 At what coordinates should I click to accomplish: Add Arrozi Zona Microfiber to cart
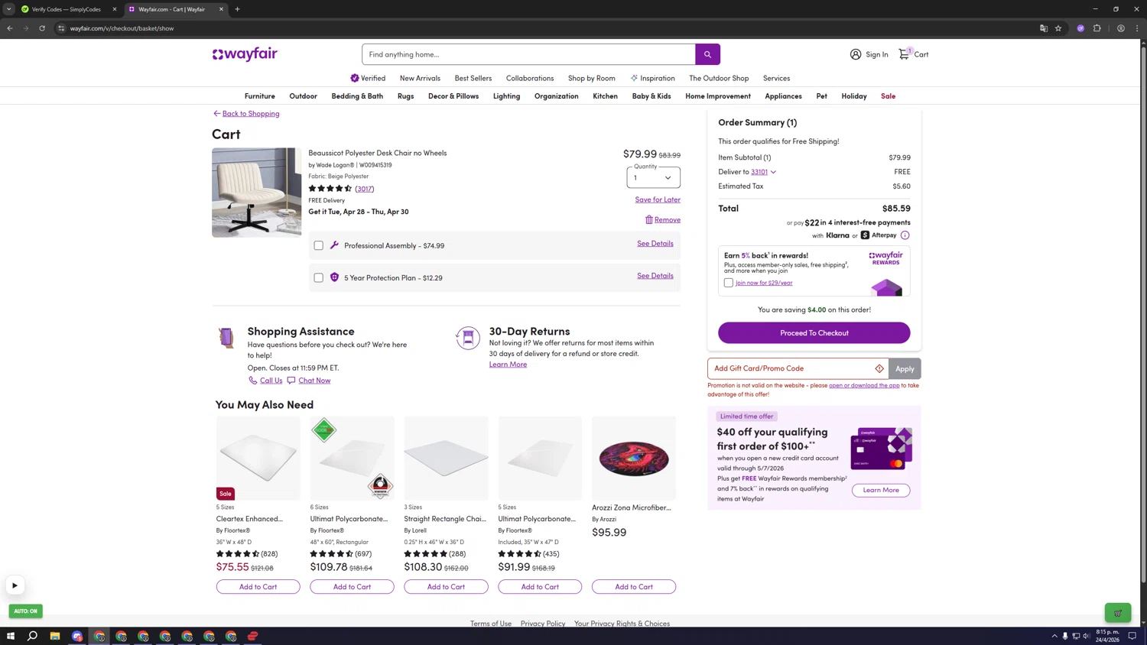[x=634, y=587]
